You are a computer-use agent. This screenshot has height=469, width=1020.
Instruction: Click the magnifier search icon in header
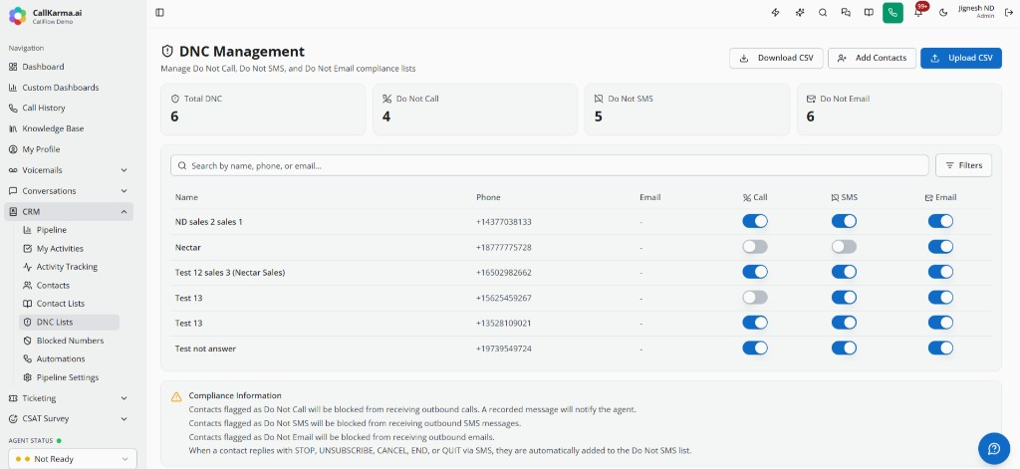click(x=823, y=12)
